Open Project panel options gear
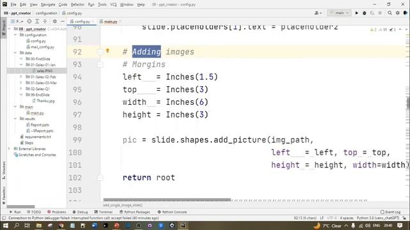The image size is (410, 230). [x=54, y=21]
